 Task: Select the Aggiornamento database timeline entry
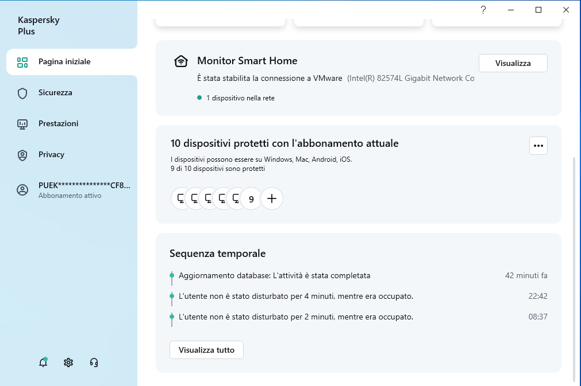click(358, 275)
